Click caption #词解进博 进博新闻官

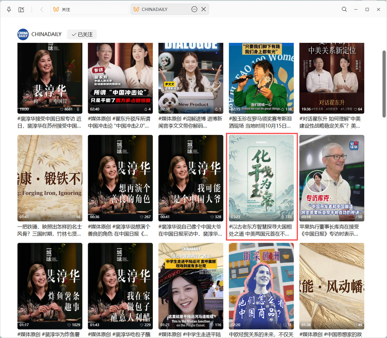190,122
